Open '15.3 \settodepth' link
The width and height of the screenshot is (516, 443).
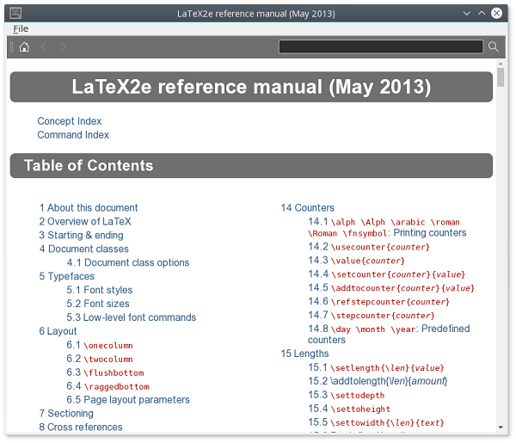(347, 395)
